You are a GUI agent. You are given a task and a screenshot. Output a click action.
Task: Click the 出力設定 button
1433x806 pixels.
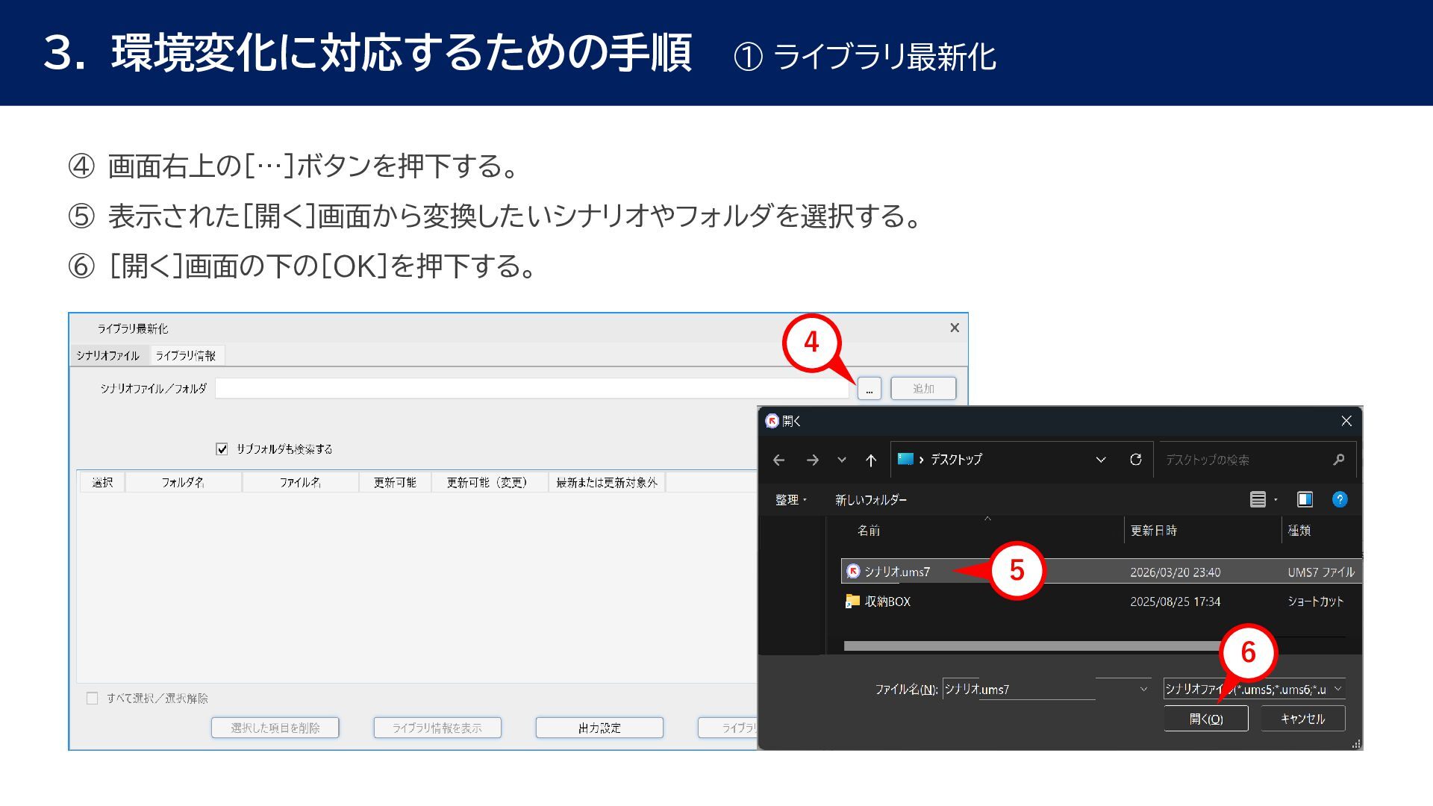pos(599,728)
